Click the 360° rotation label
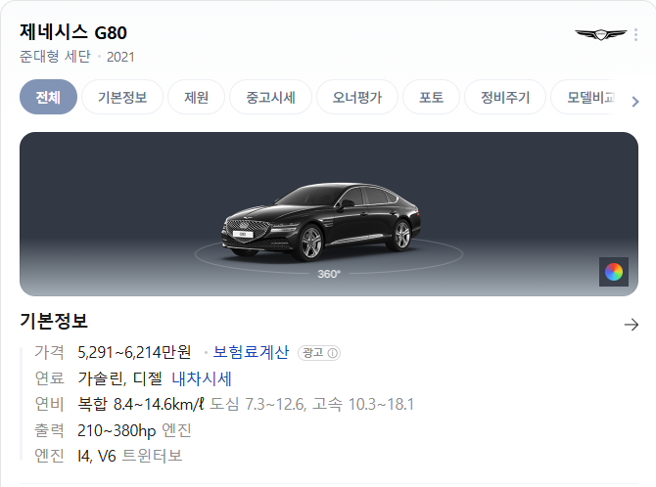The height and width of the screenshot is (487, 656). tap(329, 274)
